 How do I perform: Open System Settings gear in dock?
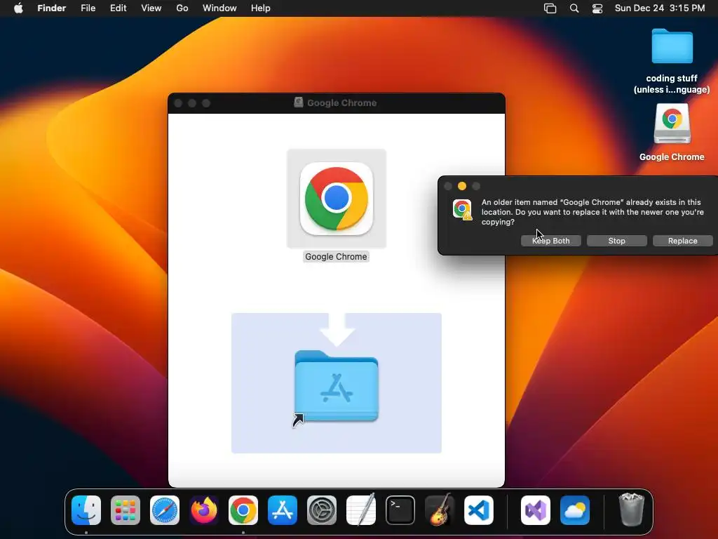(321, 510)
